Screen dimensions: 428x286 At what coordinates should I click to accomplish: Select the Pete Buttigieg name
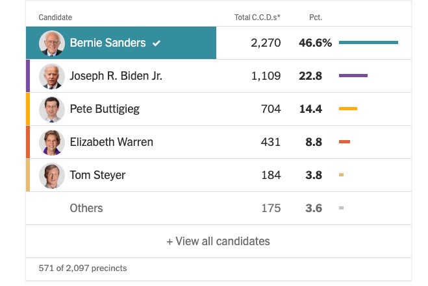(105, 109)
